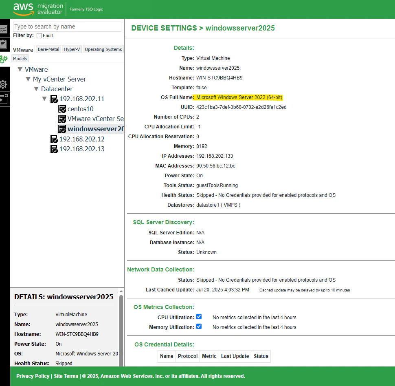Switch to the Bare-Metal tab
Image resolution: width=395 pixels, height=386 pixels.
(48, 49)
